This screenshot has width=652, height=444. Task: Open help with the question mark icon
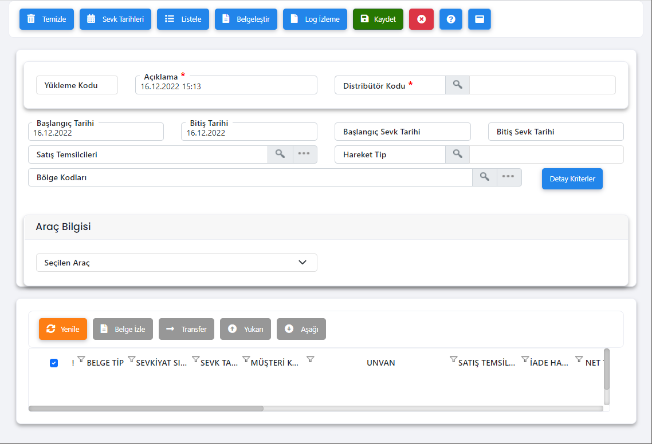[x=451, y=19]
